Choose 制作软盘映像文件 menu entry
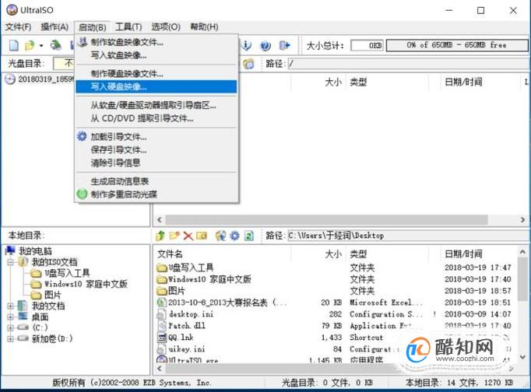531x392 pixels. pyautogui.click(x=156, y=42)
